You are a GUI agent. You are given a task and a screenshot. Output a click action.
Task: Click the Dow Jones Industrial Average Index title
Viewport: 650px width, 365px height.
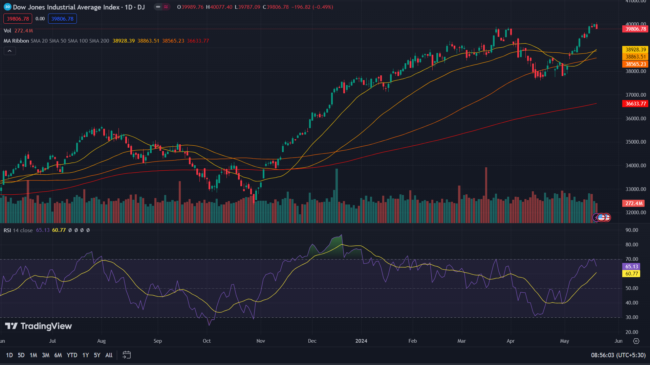[66, 7]
